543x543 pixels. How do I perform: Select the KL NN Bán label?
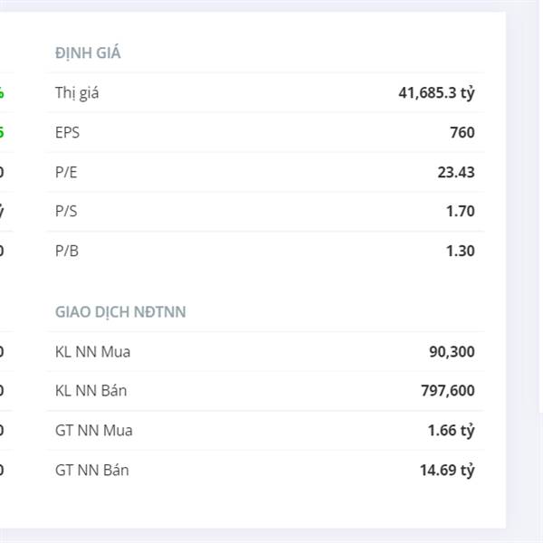[91, 391]
